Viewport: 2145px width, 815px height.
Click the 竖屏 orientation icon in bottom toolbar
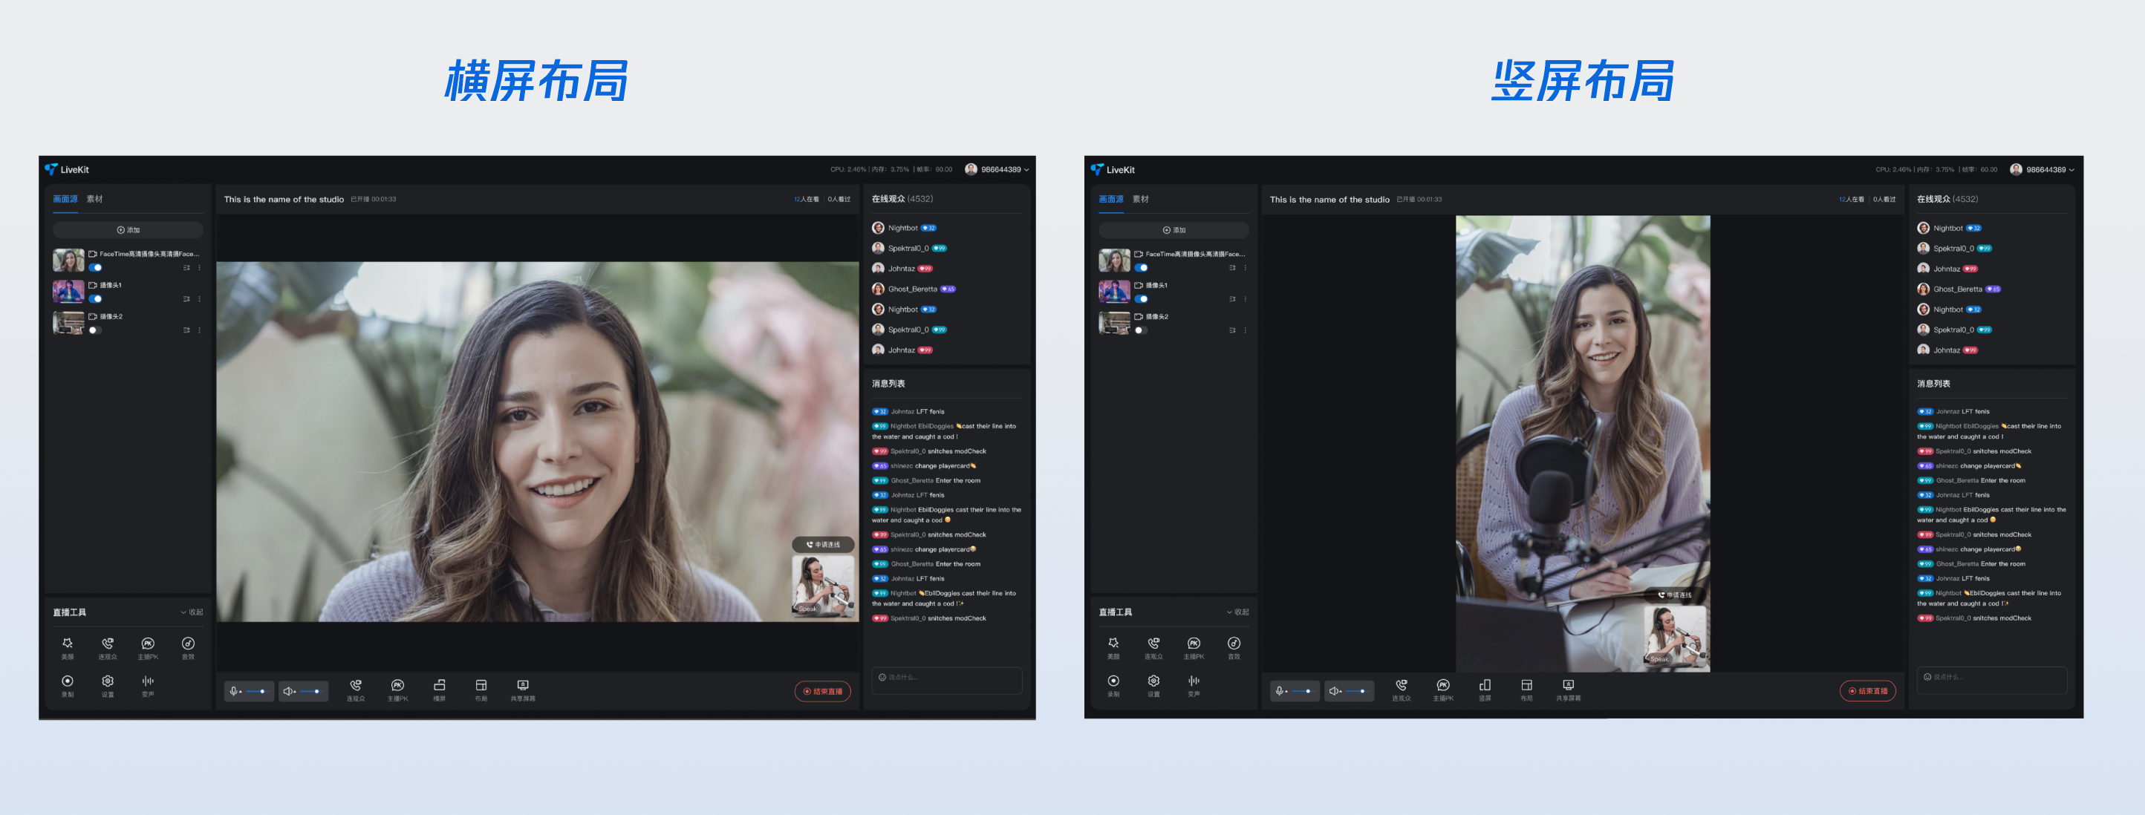pyautogui.click(x=1484, y=686)
